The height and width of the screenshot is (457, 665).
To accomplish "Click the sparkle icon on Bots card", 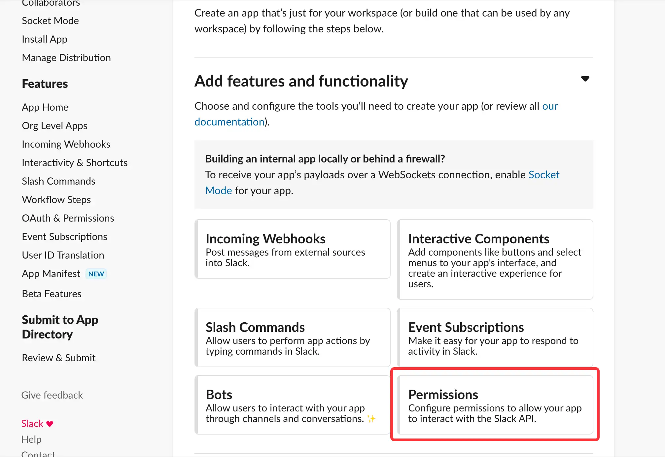I will coord(371,419).
